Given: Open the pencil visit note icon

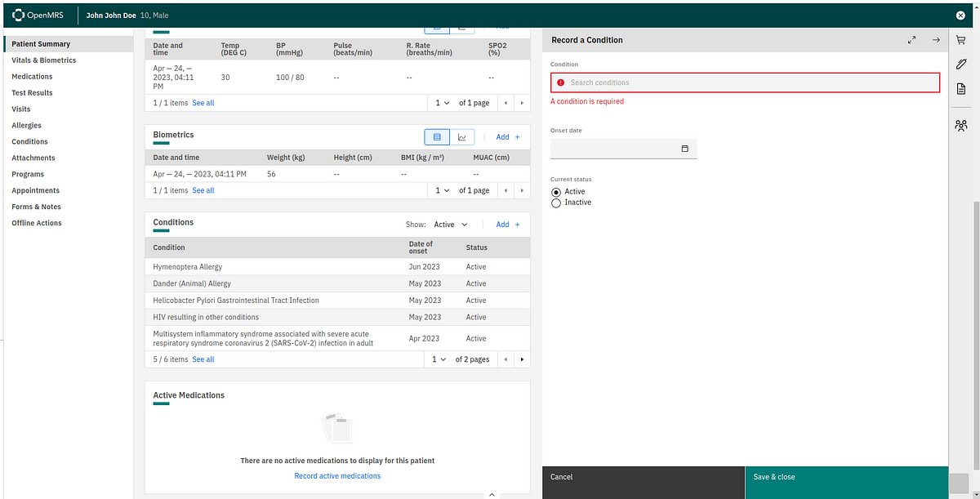Looking at the screenshot, I should [961, 64].
